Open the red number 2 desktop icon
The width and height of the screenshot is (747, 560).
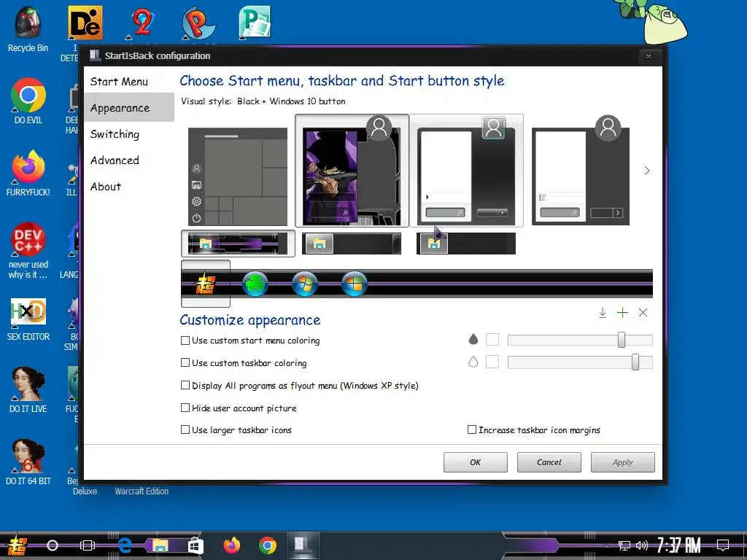[142, 23]
